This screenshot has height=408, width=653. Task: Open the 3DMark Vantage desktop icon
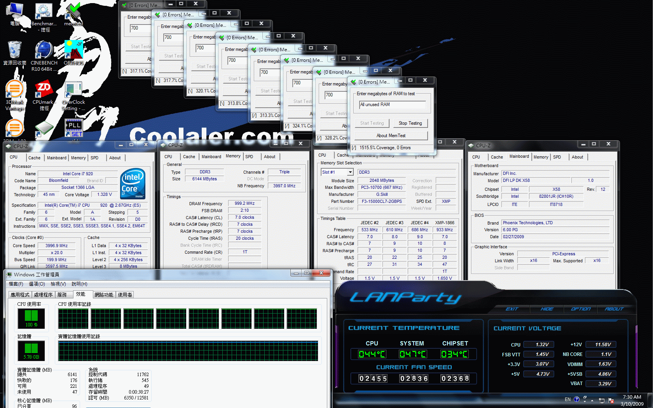click(x=15, y=95)
